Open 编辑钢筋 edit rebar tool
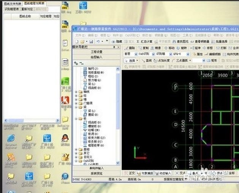The image size is (239, 193). 213,54
